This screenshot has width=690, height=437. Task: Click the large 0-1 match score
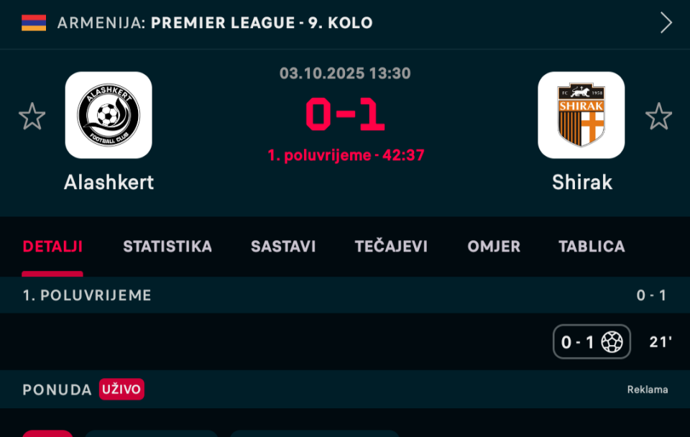(345, 115)
